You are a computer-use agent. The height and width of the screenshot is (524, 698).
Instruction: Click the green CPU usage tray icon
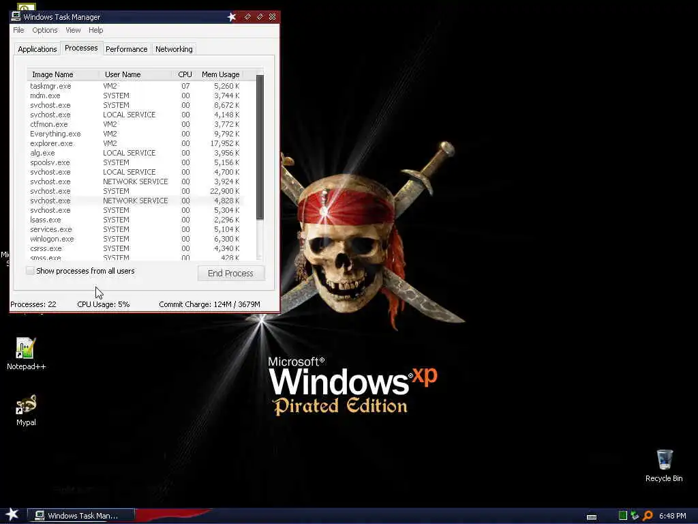623,516
